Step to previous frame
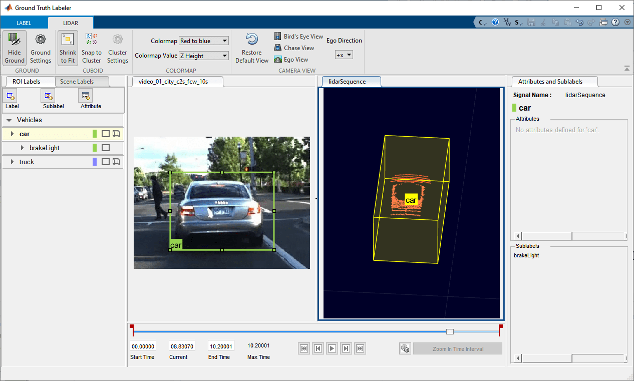This screenshot has width=634, height=381. (318, 348)
